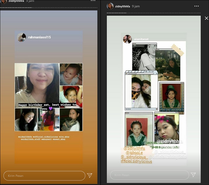Open vianitanat avatar in reshared story
The width and height of the screenshot is (209, 185).
coord(127,39)
